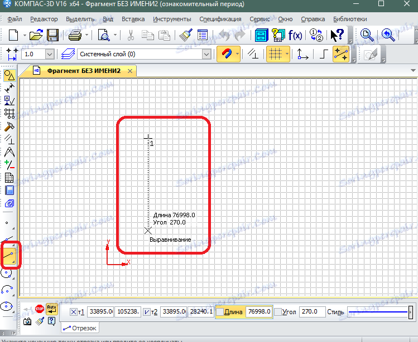The height and width of the screenshot is (342, 418).
Task: Click the т1 X coordinate field
Action: click(100, 312)
